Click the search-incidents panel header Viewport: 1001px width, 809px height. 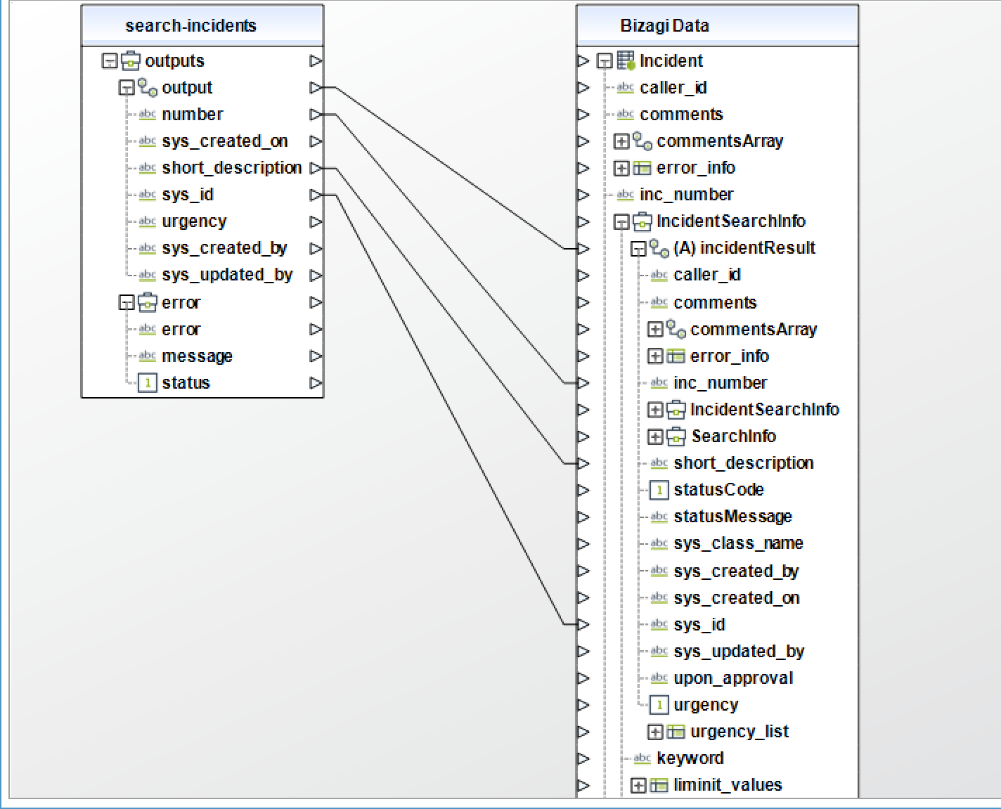pyautogui.click(x=202, y=26)
